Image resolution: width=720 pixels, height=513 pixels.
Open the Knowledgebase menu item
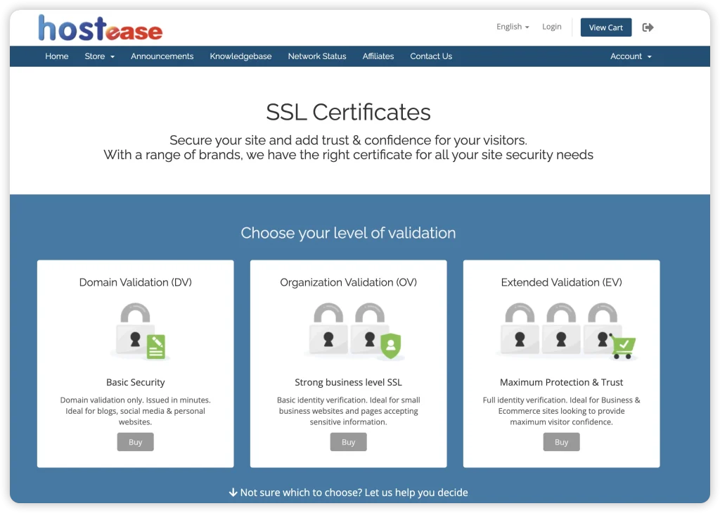click(240, 56)
